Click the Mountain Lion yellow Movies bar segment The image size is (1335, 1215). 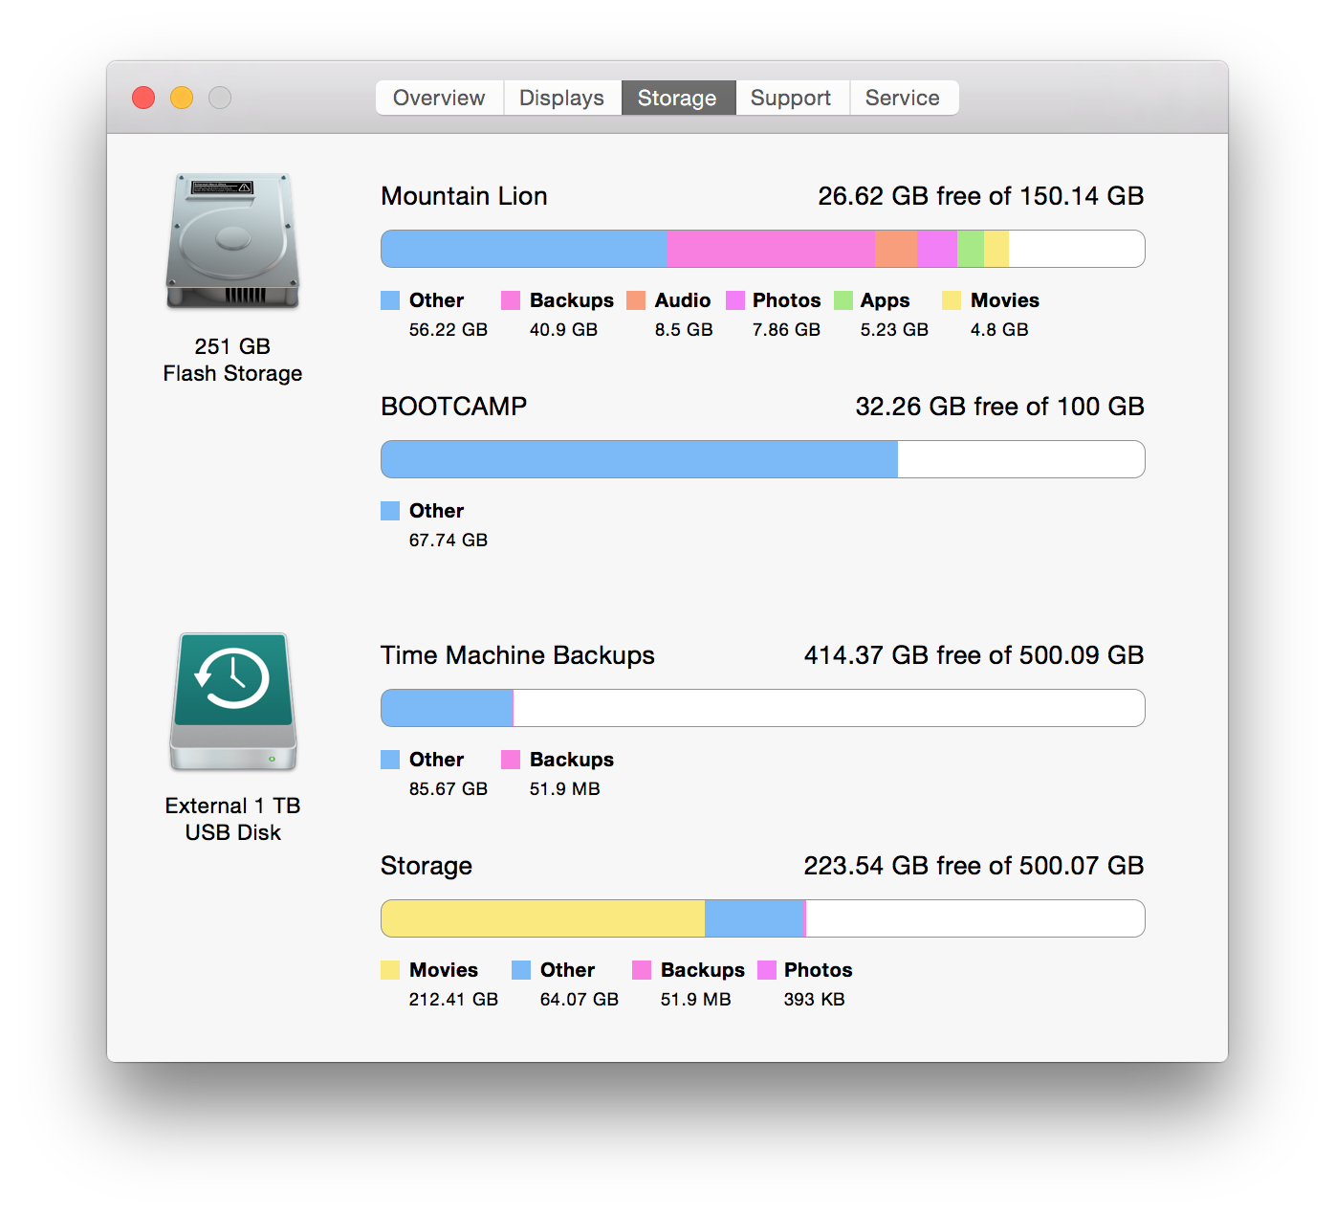click(x=996, y=249)
